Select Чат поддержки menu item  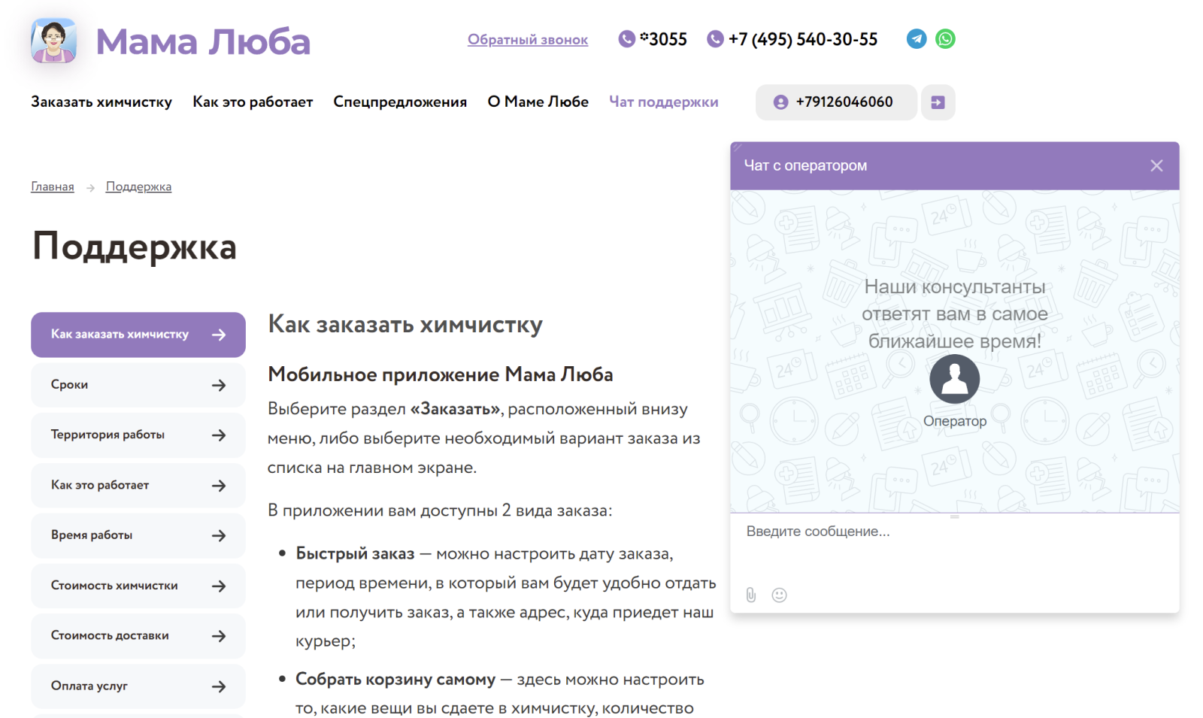663,101
